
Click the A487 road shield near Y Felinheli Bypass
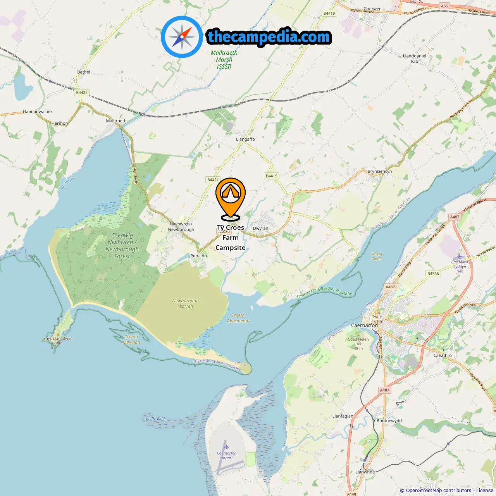coord(455,217)
